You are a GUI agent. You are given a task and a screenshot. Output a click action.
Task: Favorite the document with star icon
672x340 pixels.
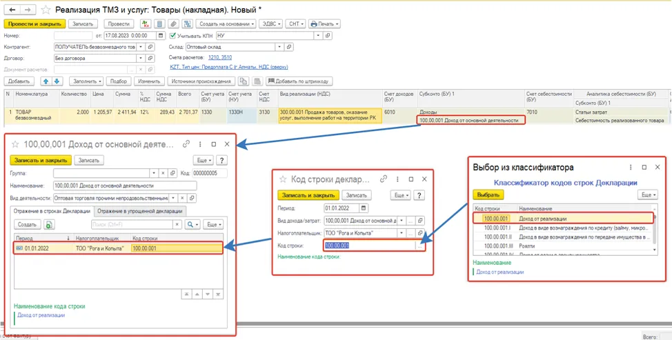tap(46, 10)
